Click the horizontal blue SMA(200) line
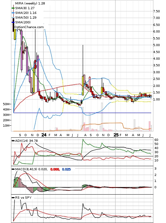The height and width of the screenshot is (223, 166). point(82,113)
